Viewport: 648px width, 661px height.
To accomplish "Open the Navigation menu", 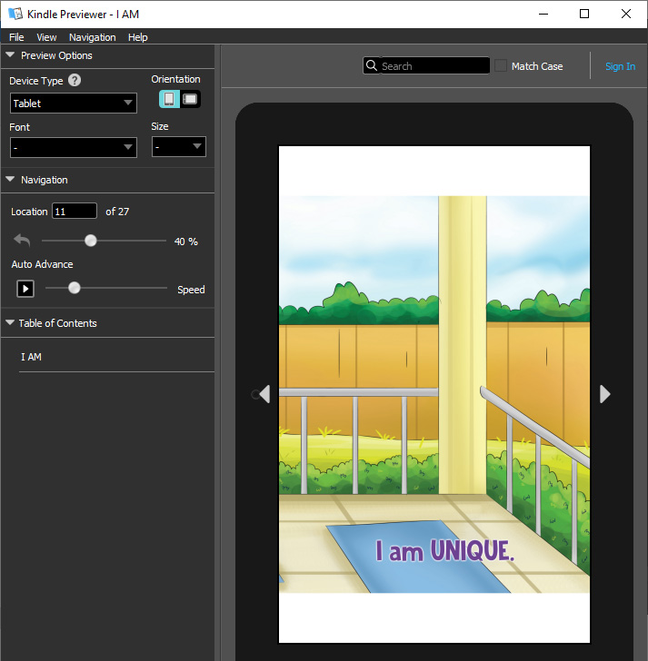I will pyautogui.click(x=93, y=37).
